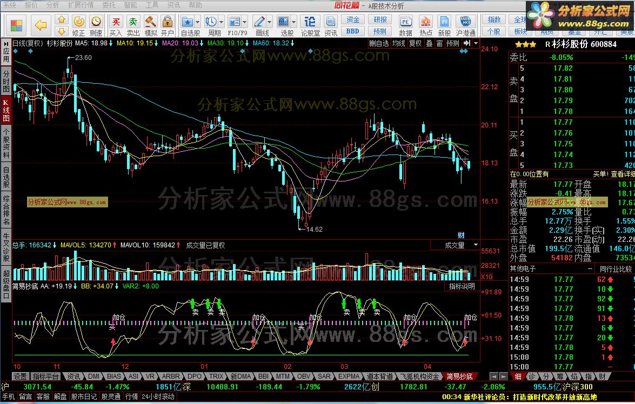Select the EXPMA indicator tab
The width and height of the screenshot is (635, 404).
[x=349, y=376]
